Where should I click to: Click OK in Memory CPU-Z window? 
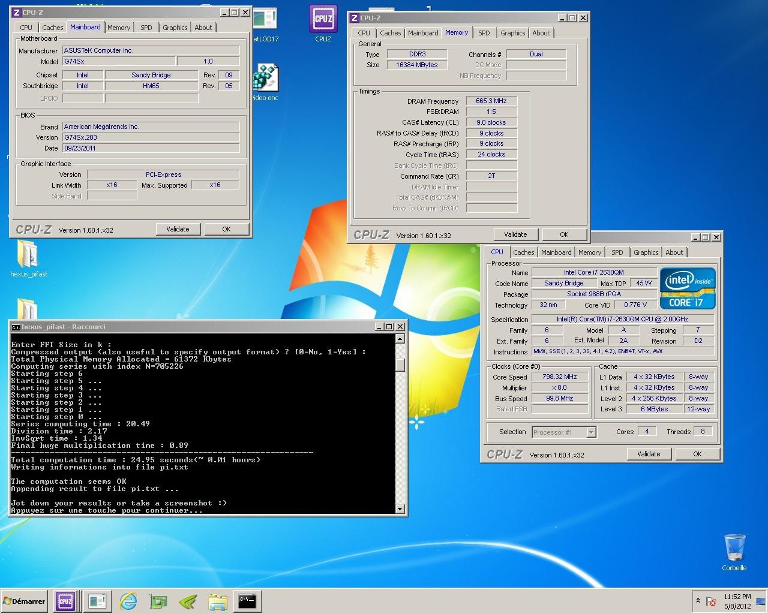[564, 234]
